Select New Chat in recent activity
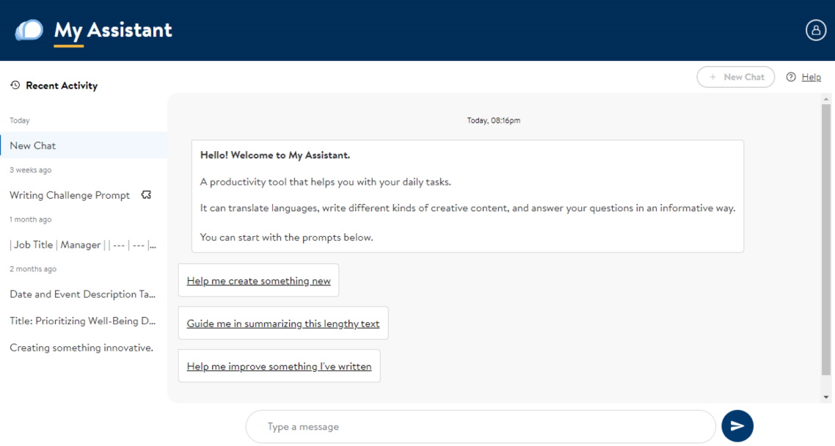This screenshot has width=835, height=446. tap(33, 145)
